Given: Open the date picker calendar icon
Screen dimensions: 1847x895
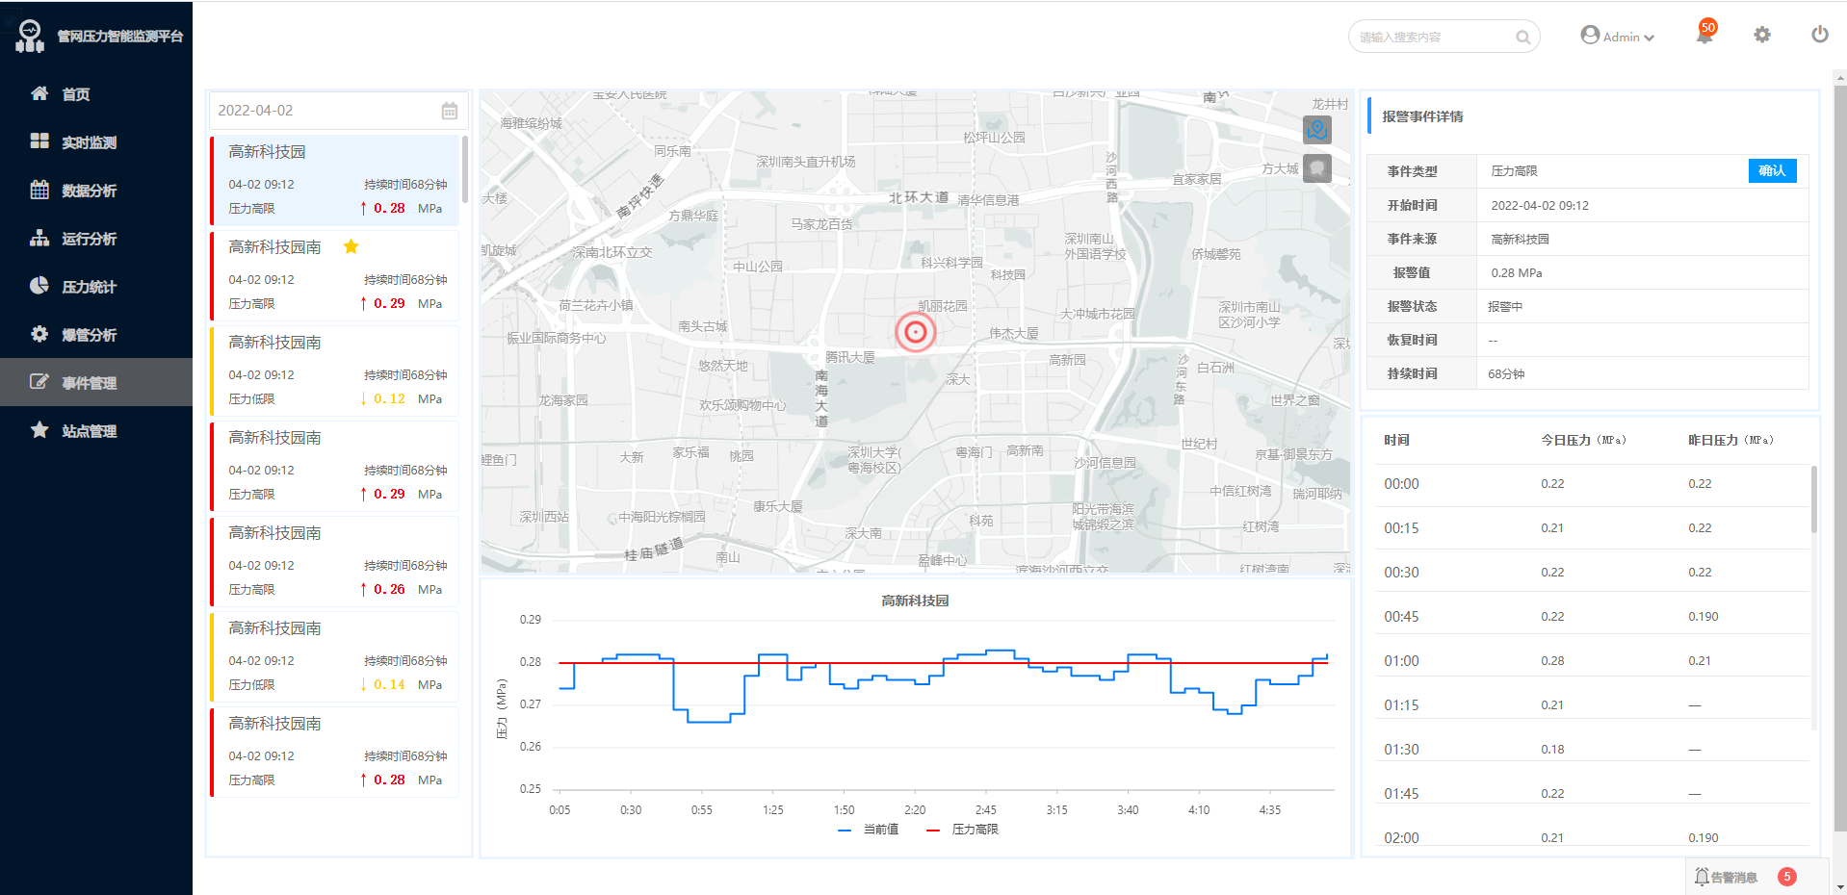Looking at the screenshot, I should point(450,111).
